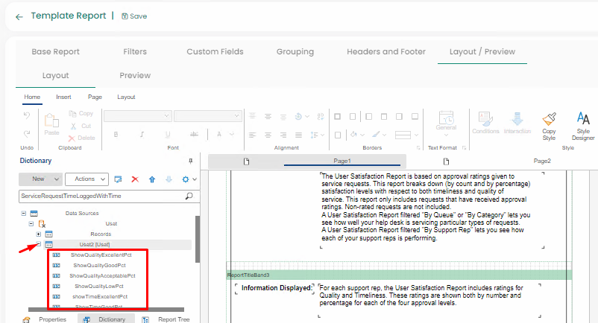Click the Copy Style brush icon
The width and height of the screenshot is (598, 323).
[550, 119]
